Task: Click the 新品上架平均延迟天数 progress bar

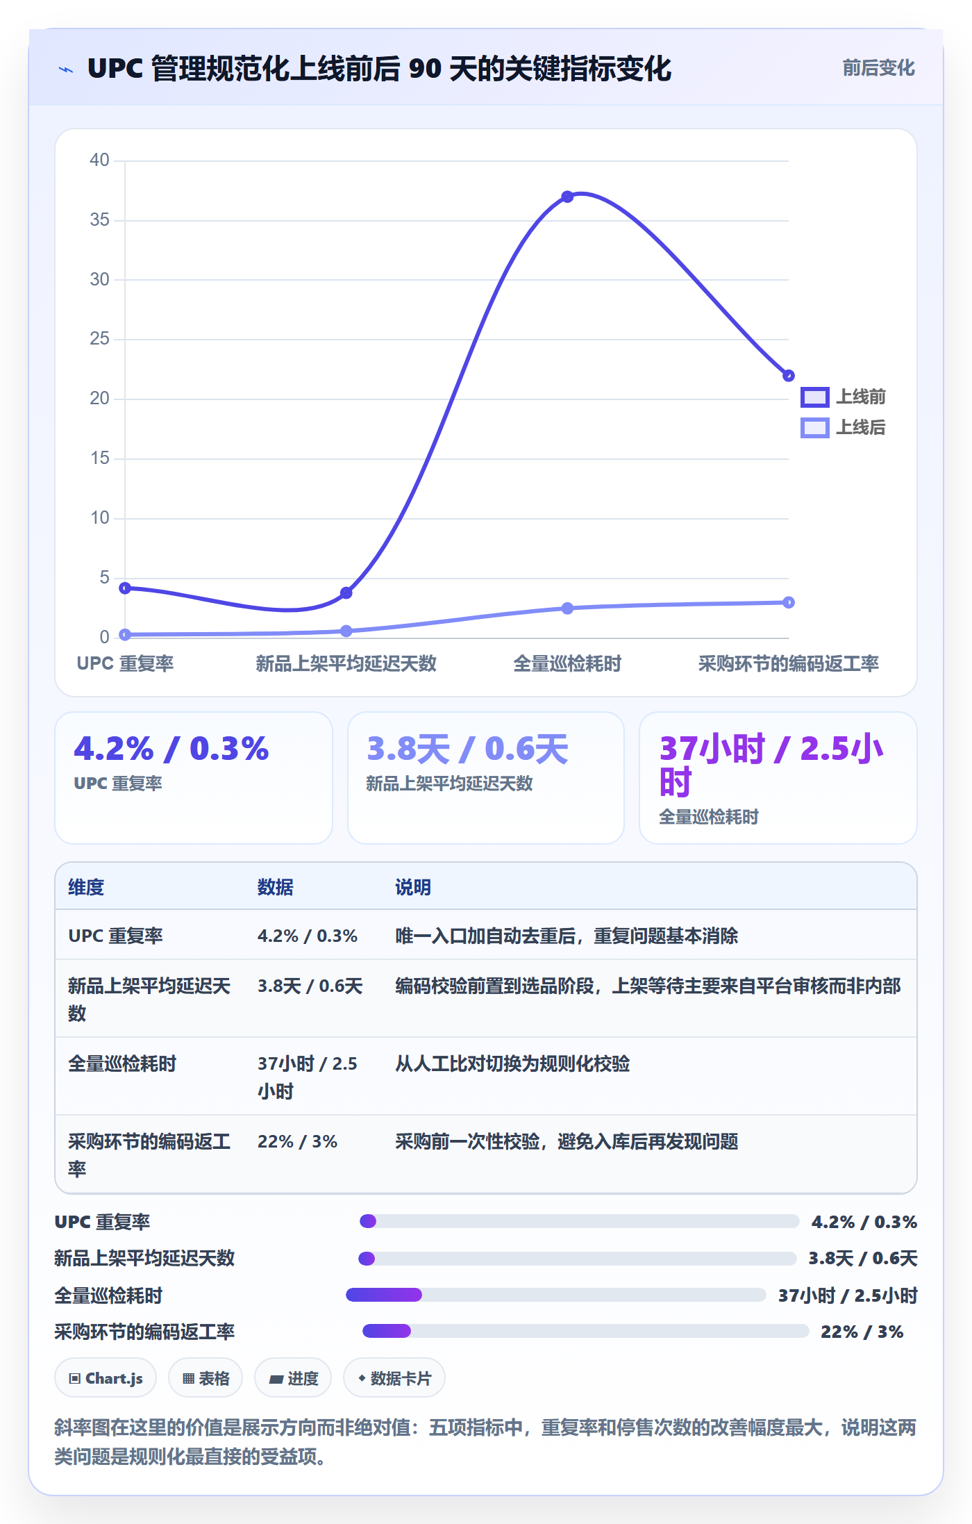Action: [577, 1258]
